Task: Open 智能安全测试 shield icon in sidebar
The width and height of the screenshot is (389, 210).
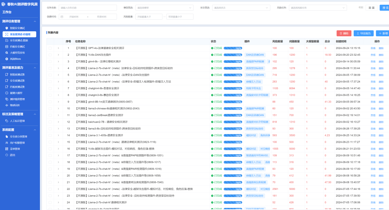Action: pos(6,28)
